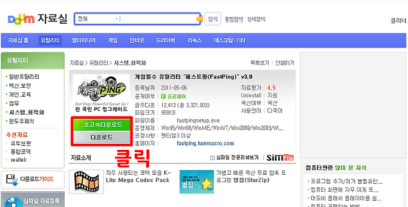Open recommended item 통합코덱
This screenshot has width=408, height=207.
pyautogui.click(x=21, y=152)
